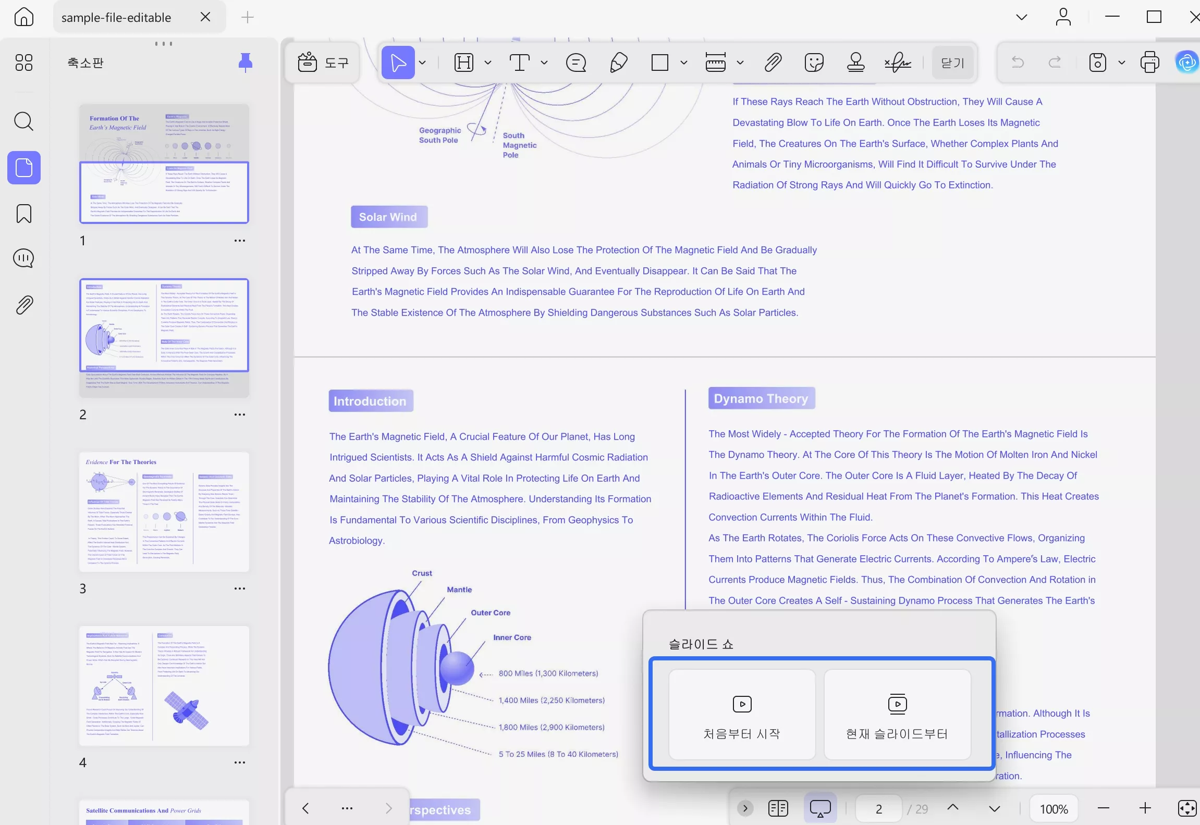
Task: Open the sticker tool
Action: (814, 63)
